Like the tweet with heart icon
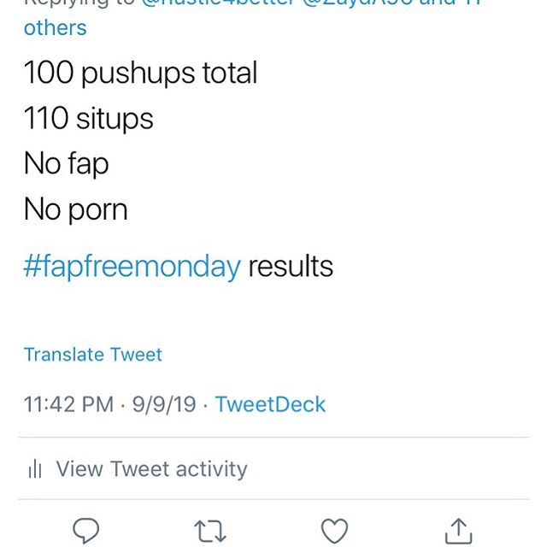This screenshot has width=547, height=547. coord(334,531)
